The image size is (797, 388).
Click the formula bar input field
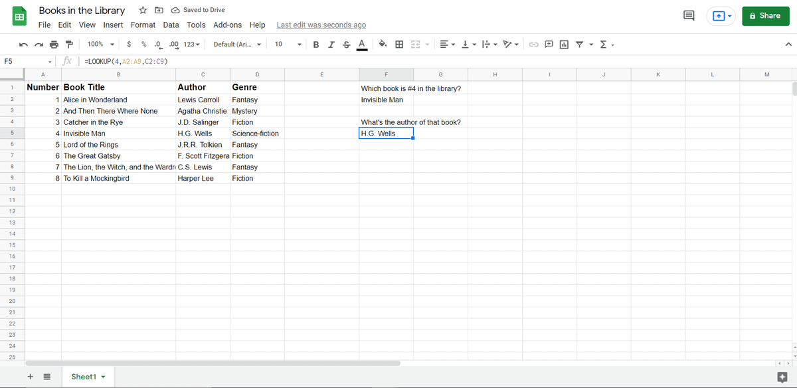tap(398, 61)
